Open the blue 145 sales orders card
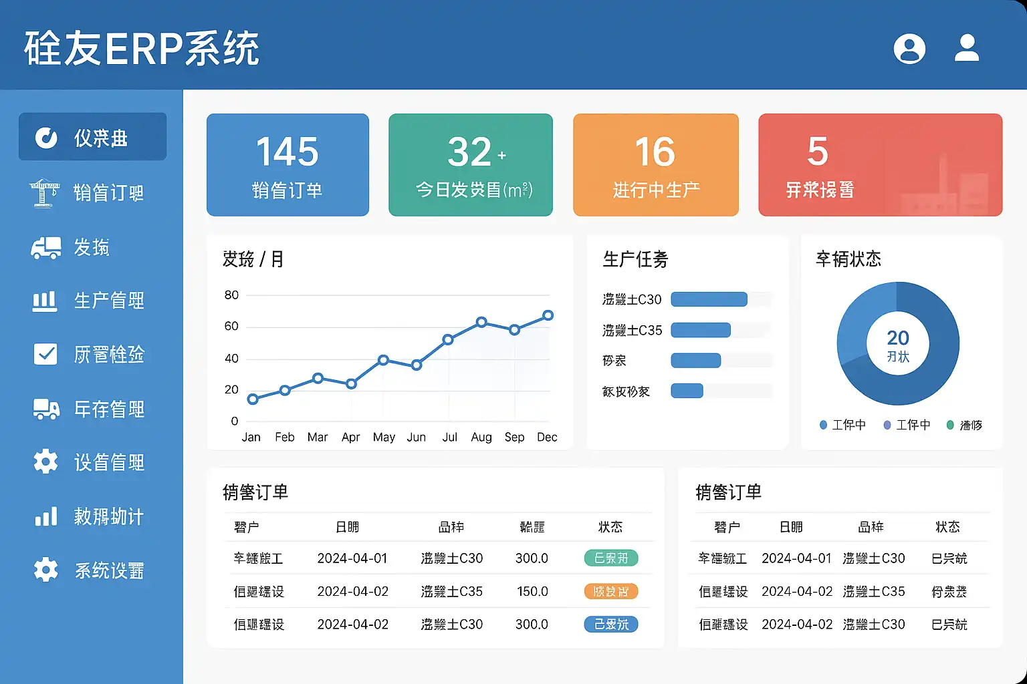The width and height of the screenshot is (1027, 684). (288, 165)
